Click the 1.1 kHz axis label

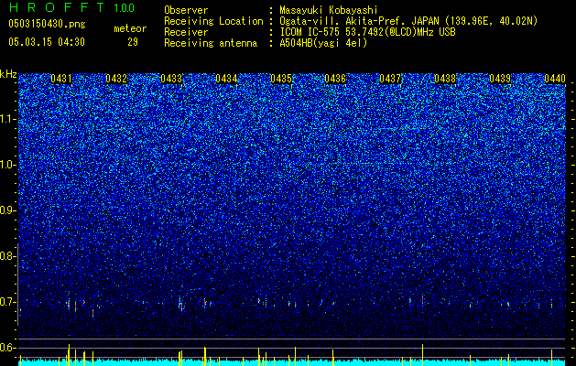tap(8, 119)
